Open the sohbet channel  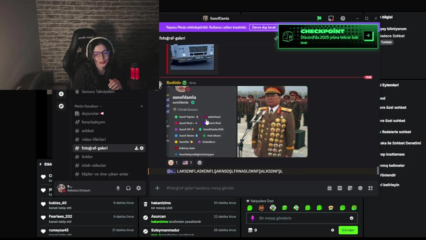click(109, 131)
